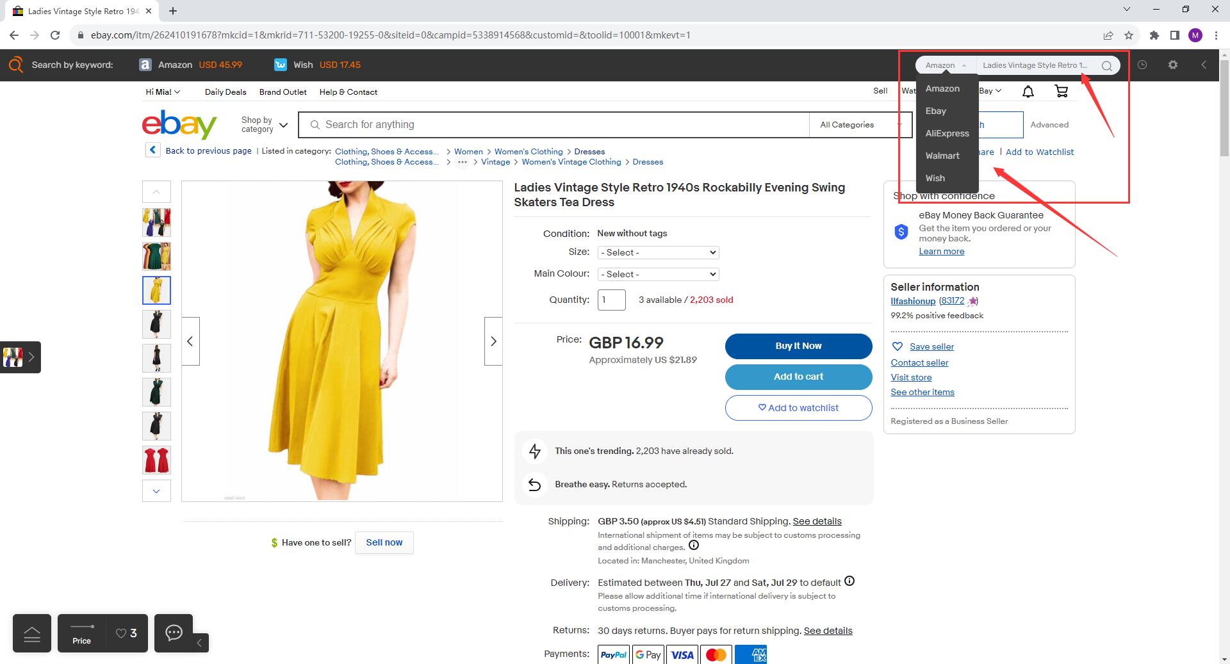The image size is (1230, 664).
Task: Open seller llfashionup profile link
Action: (x=913, y=301)
